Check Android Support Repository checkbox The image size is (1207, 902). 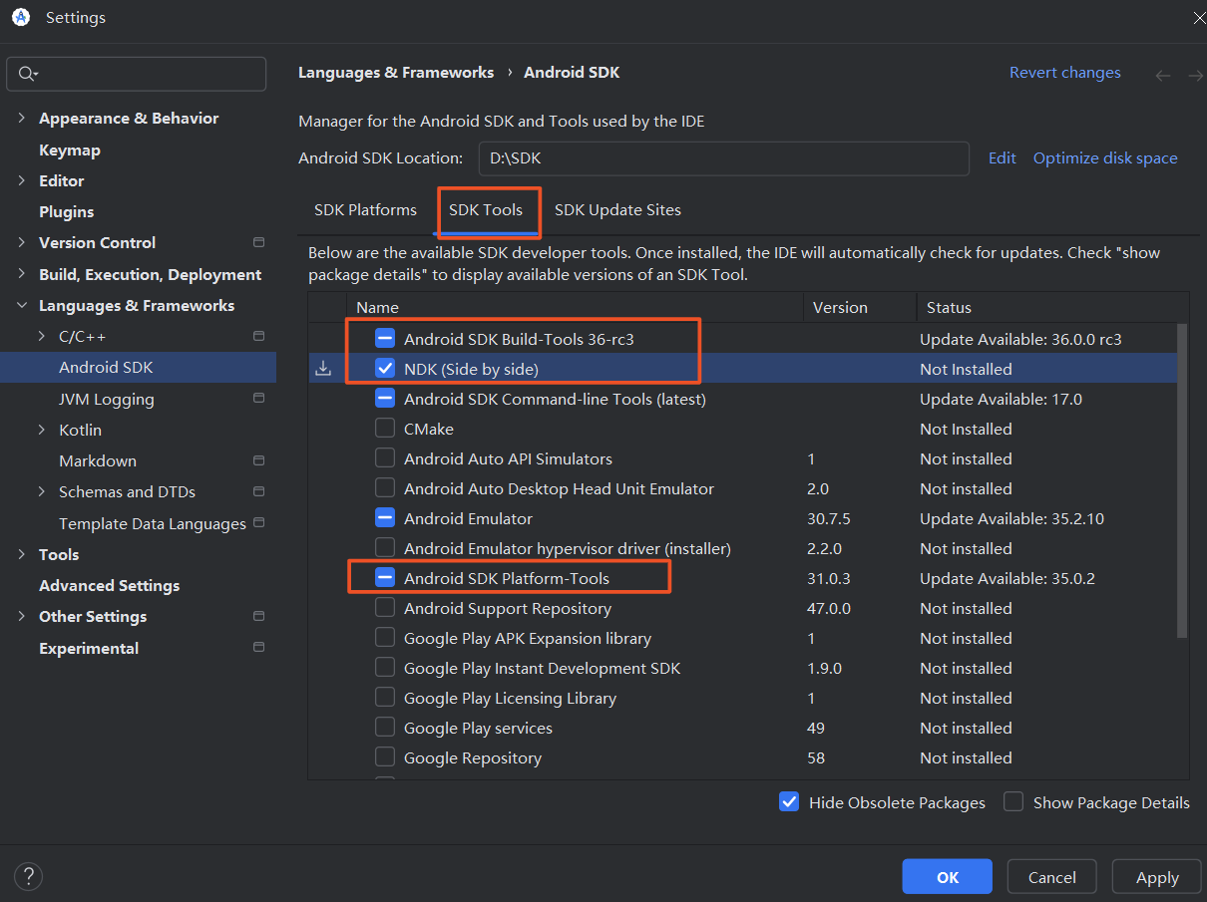(x=385, y=608)
